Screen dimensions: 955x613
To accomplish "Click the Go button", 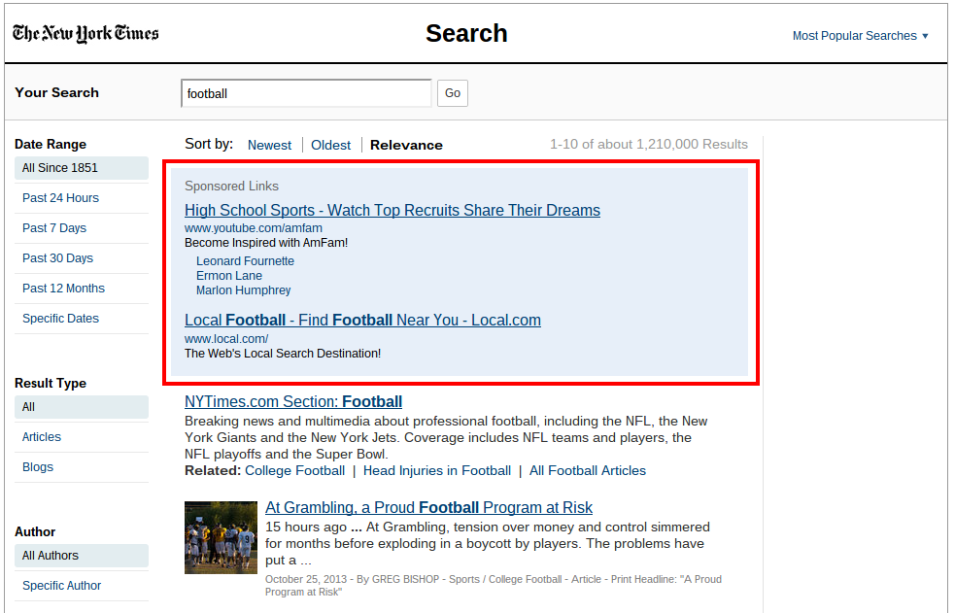I will [453, 93].
